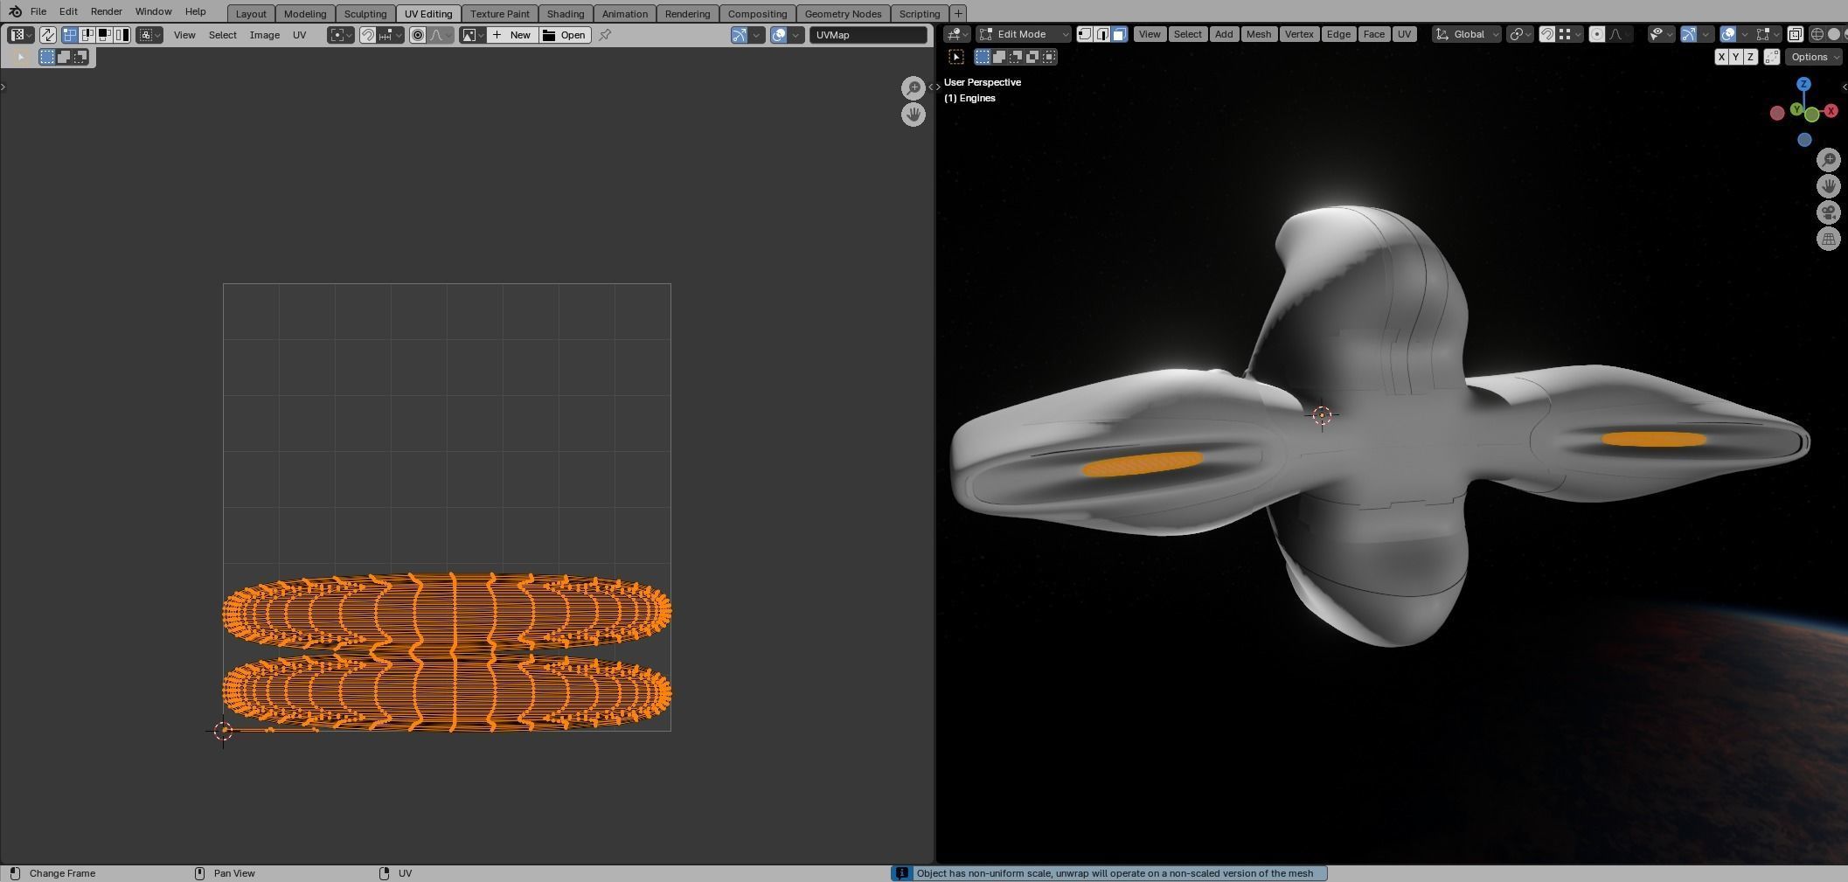Switch UV editor to face select mode
Image resolution: width=1848 pixels, height=882 pixels.
tap(104, 35)
